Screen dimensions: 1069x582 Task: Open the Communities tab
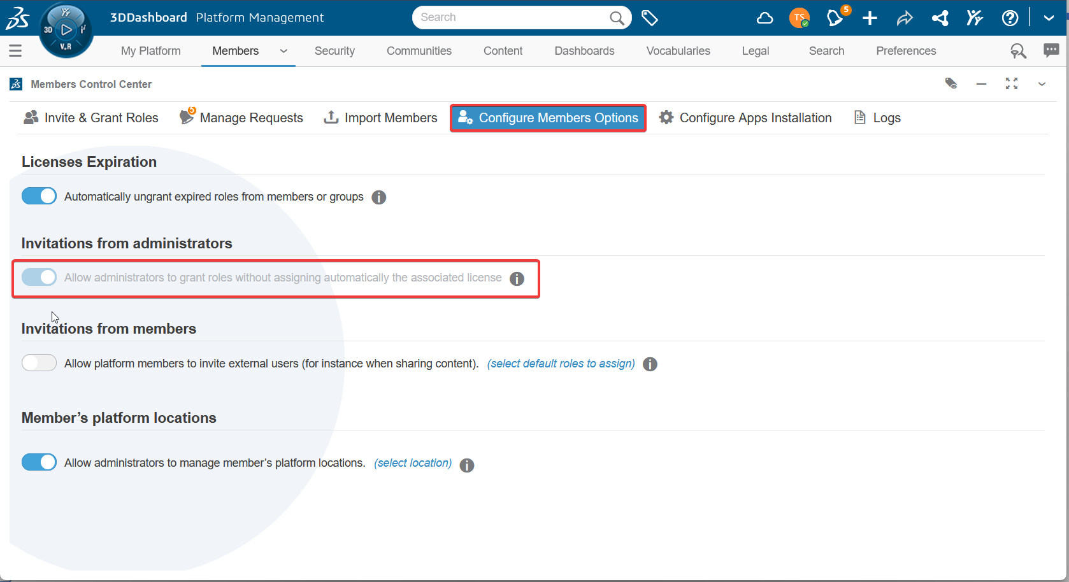click(x=419, y=51)
